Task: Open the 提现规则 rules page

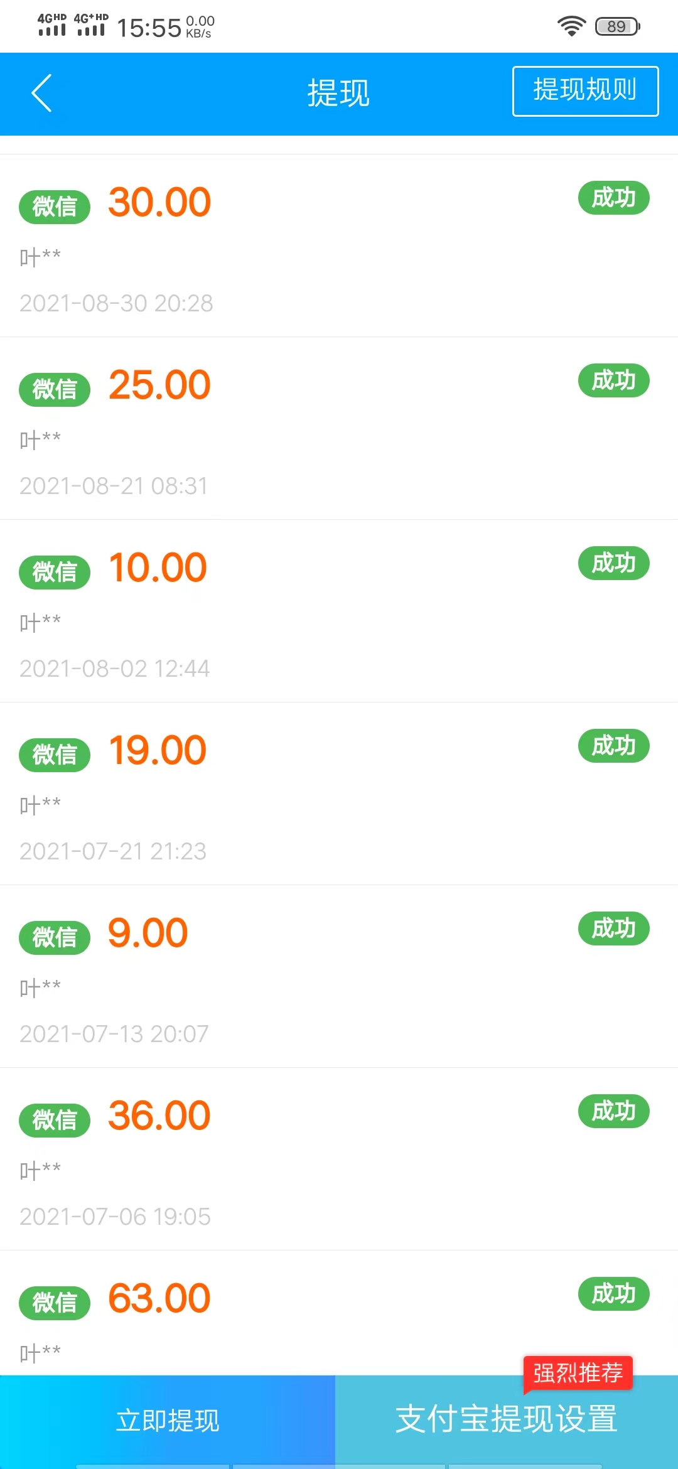Action: (x=585, y=91)
